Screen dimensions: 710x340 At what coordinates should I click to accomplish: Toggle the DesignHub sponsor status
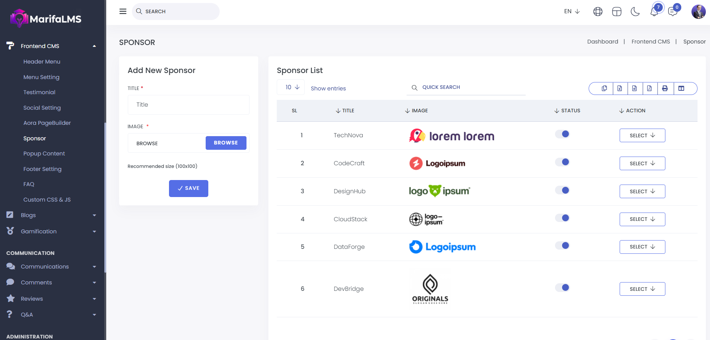coord(562,190)
